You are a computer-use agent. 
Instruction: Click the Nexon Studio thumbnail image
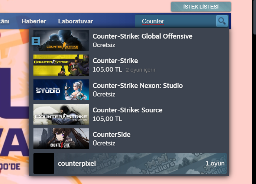(x=61, y=90)
